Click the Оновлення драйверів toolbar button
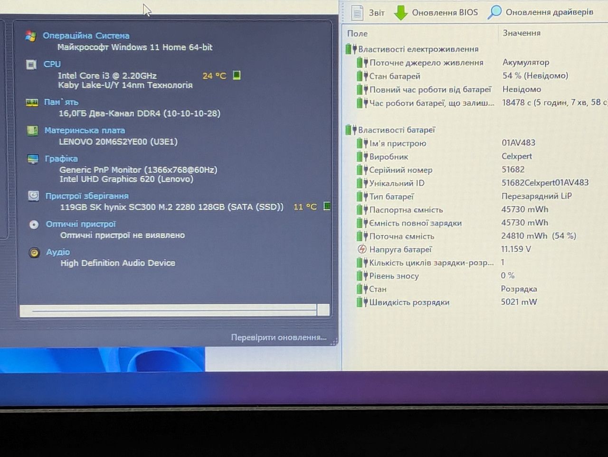This screenshot has height=457, width=608. tap(541, 12)
